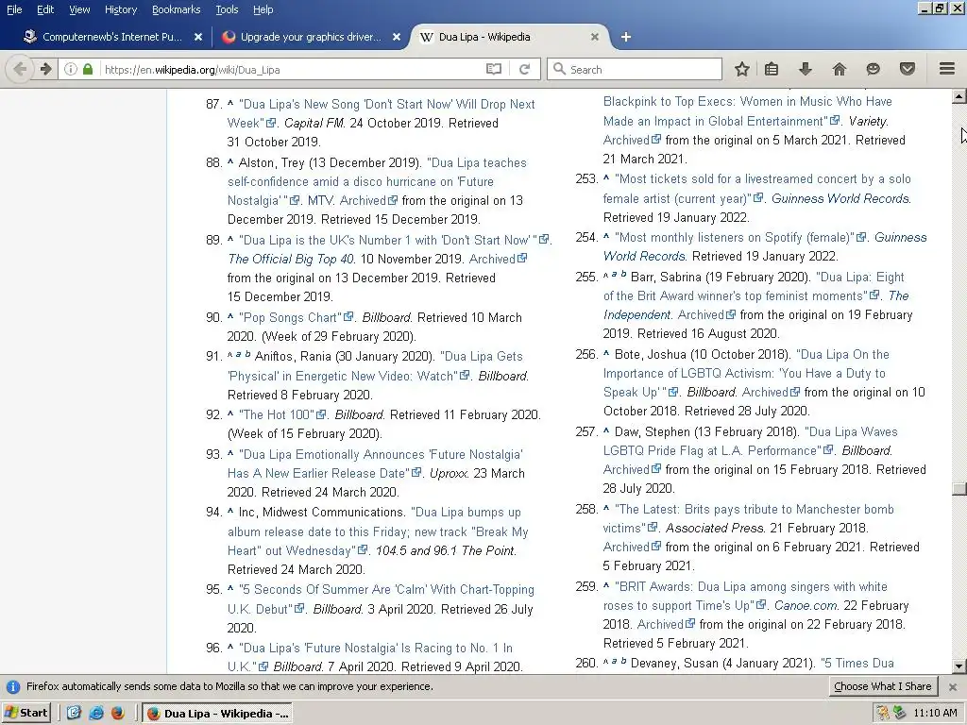
Task: Open the Firefox hamburger menu
Action: pyautogui.click(x=946, y=69)
